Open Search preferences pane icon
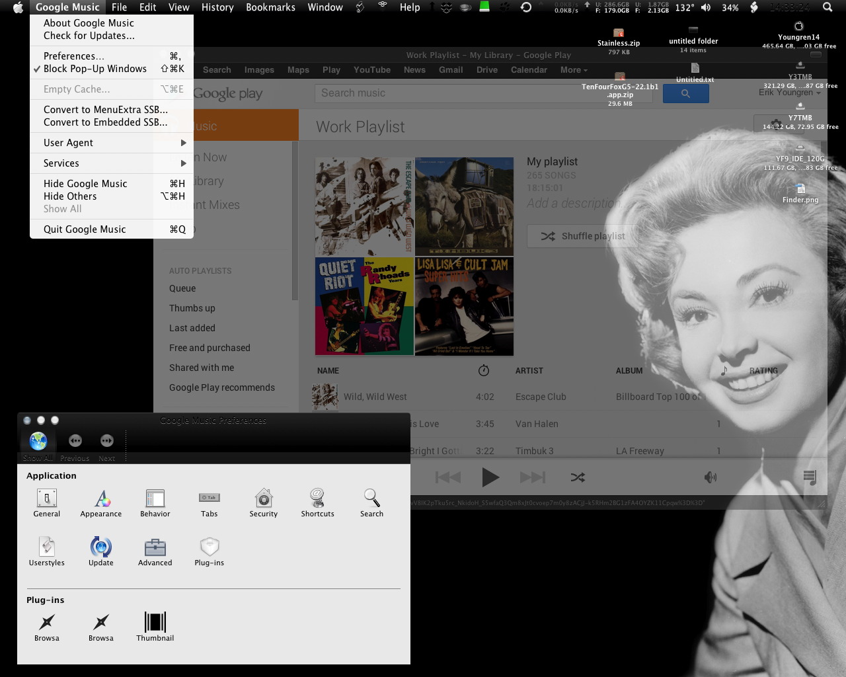 click(372, 502)
